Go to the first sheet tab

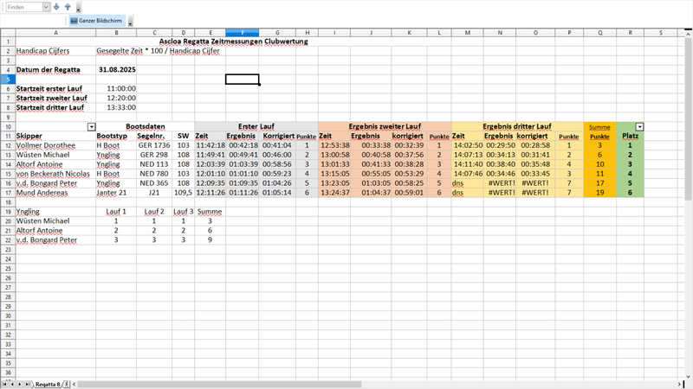5,384
